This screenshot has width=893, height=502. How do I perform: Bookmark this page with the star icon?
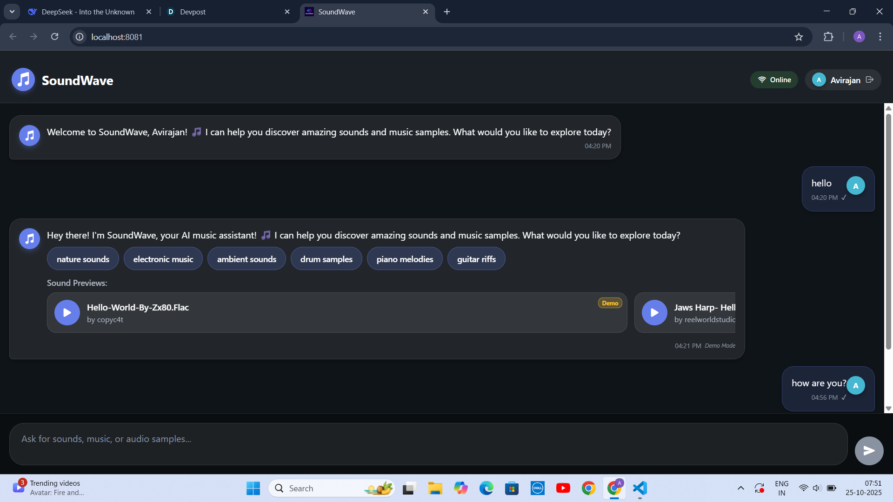point(799,37)
